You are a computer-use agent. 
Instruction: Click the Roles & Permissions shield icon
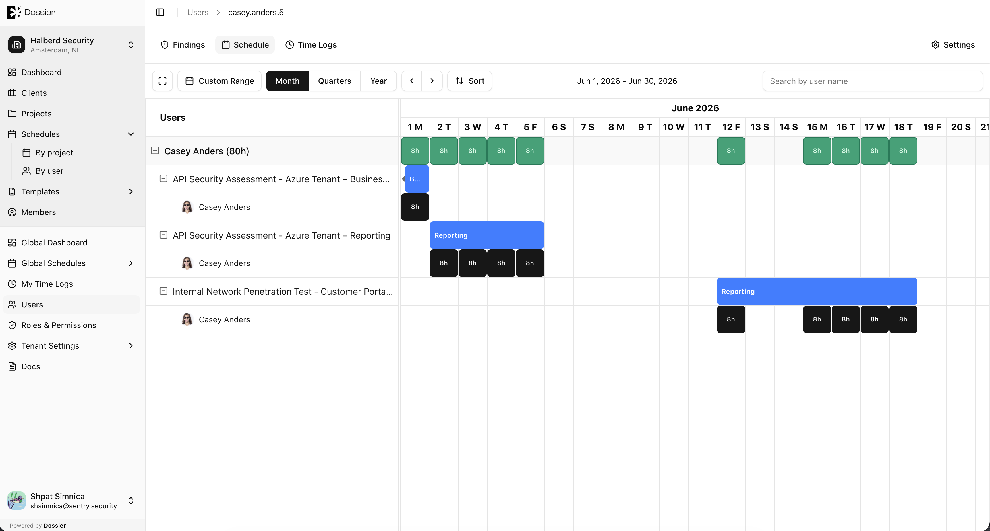pos(12,325)
